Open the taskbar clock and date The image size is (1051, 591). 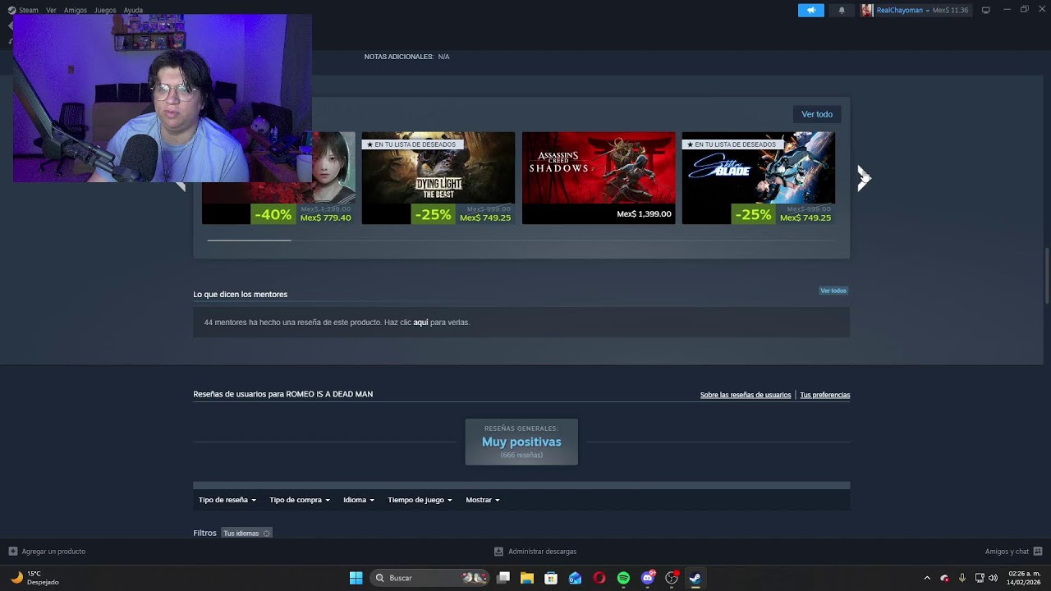point(1024,578)
